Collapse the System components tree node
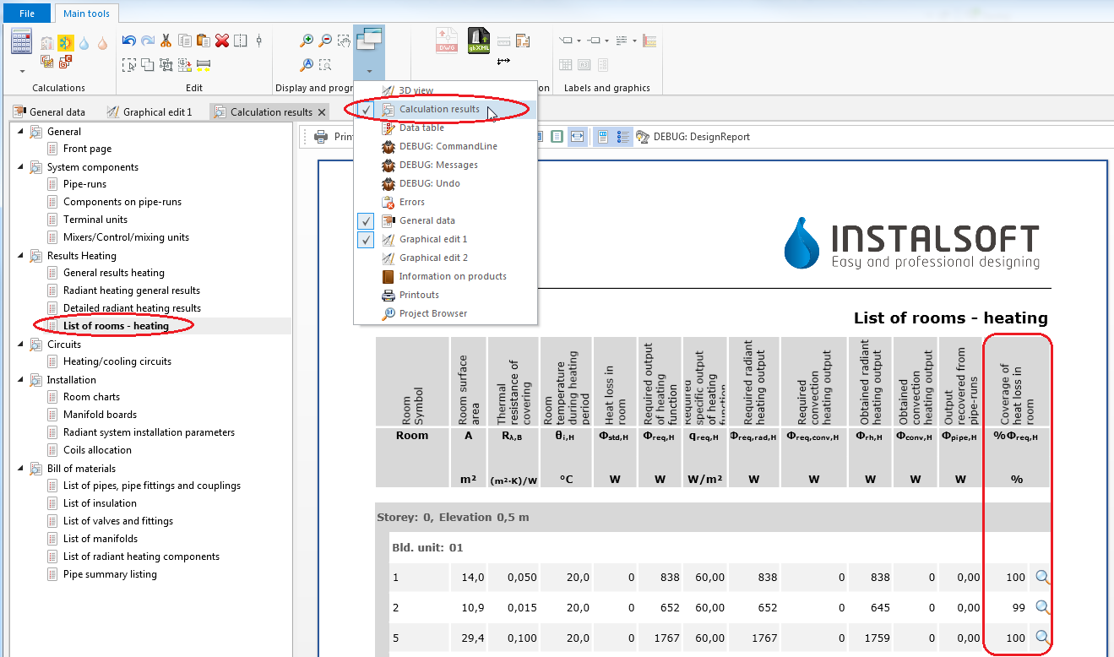Image resolution: width=1114 pixels, height=657 pixels. coord(21,167)
